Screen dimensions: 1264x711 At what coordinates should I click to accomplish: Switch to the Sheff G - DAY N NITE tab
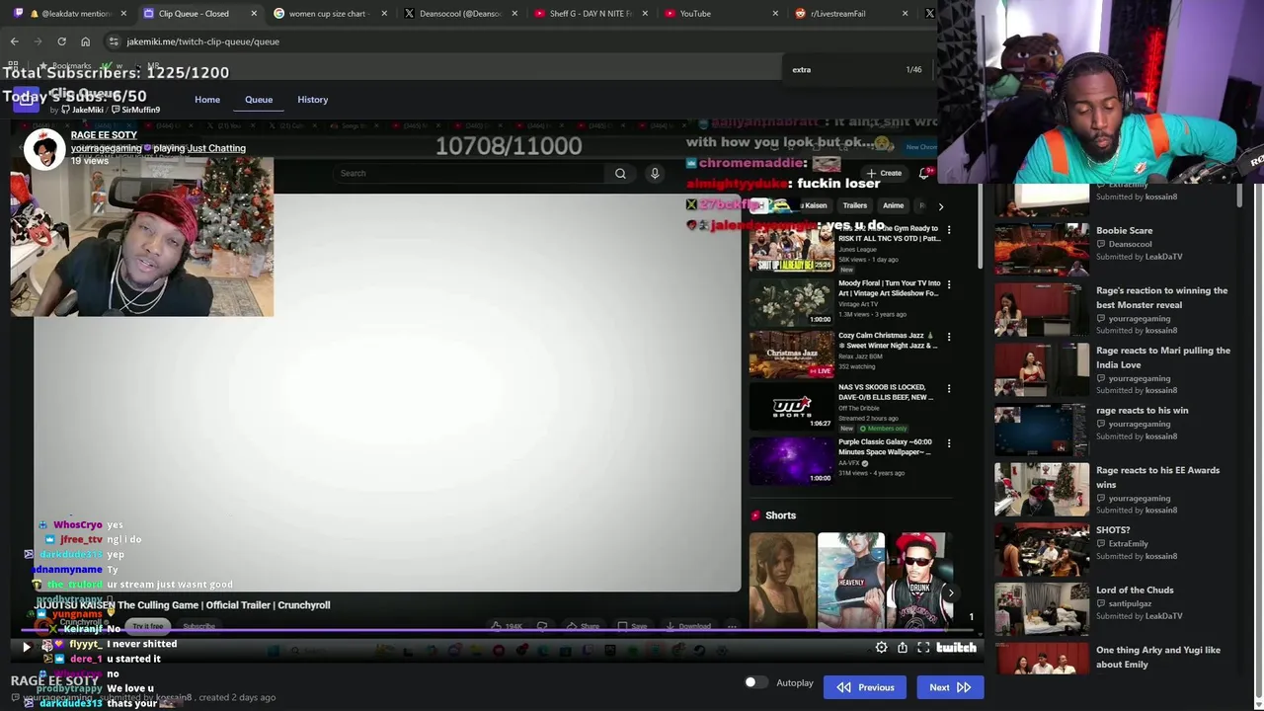[590, 14]
